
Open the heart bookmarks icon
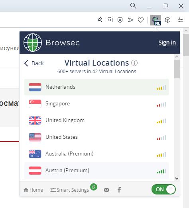pyautogui.click(x=141, y=20)
